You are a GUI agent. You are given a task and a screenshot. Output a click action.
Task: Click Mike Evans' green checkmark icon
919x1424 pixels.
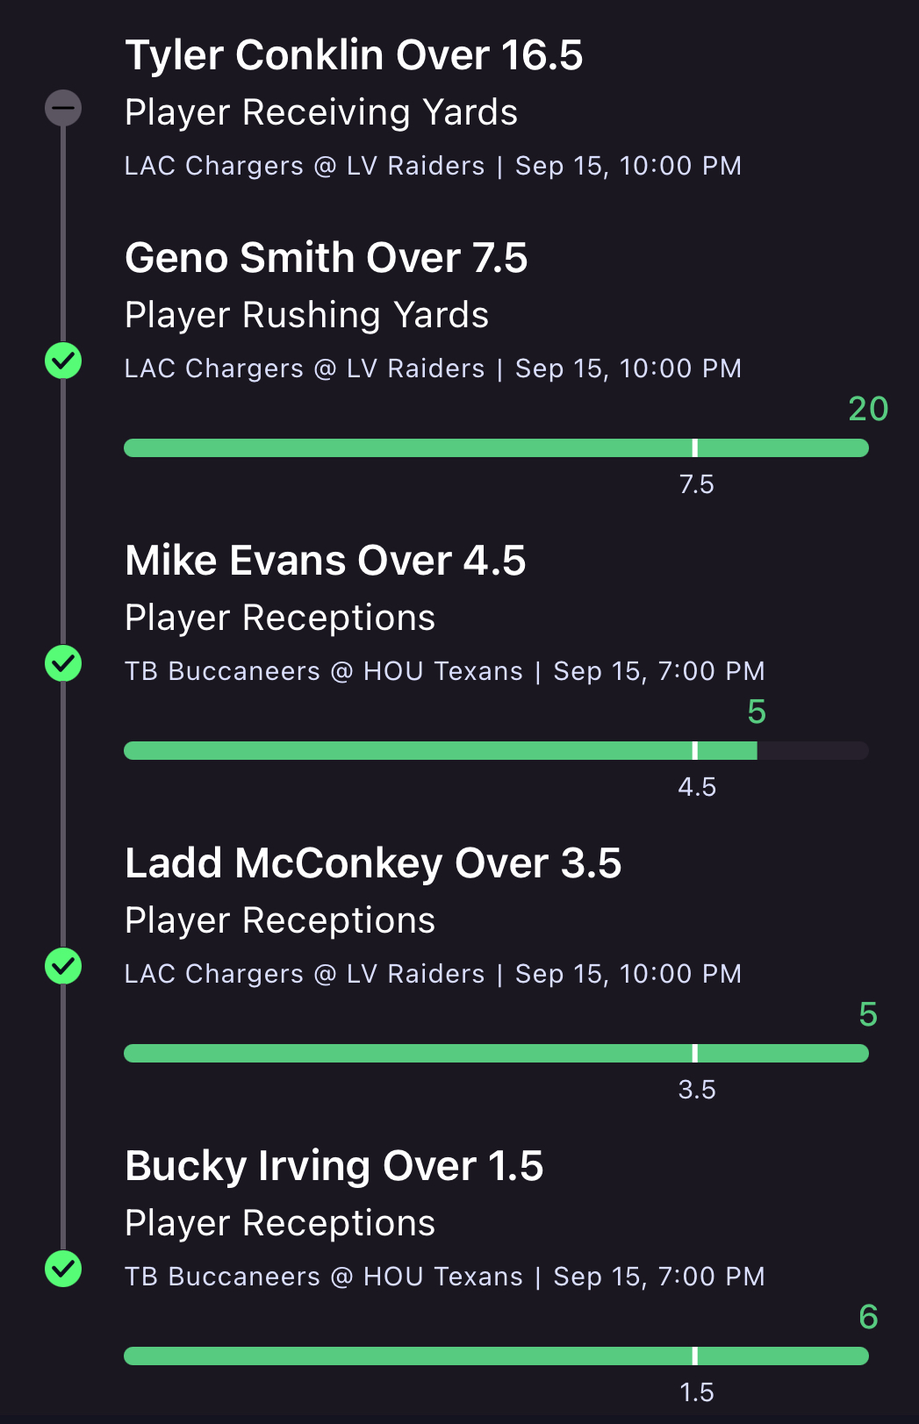(63, 663)
